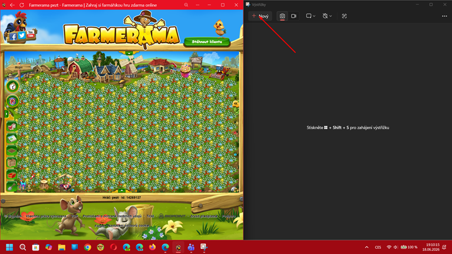This screenshot has height=254, width=452.
Task: Open Nastavení souborů cookie link
Action: (x=128, y=226)
